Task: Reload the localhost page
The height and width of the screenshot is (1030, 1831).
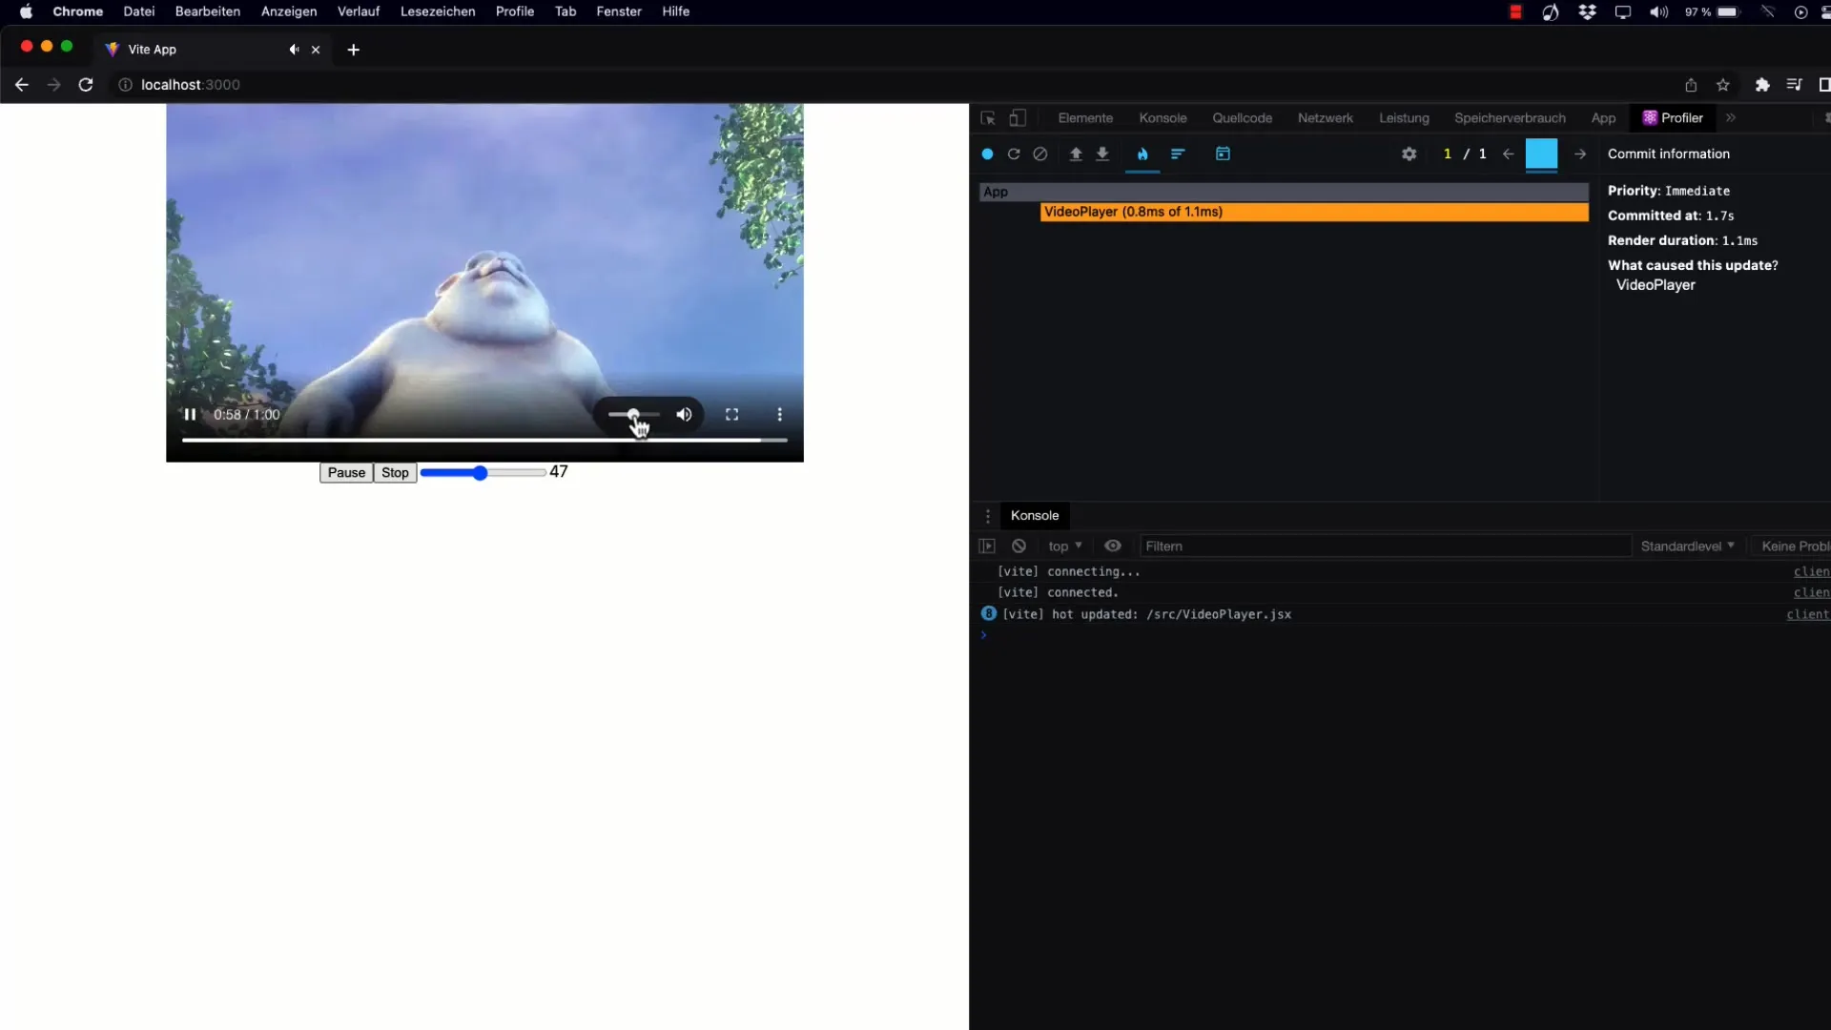Action: pos(86,85)
